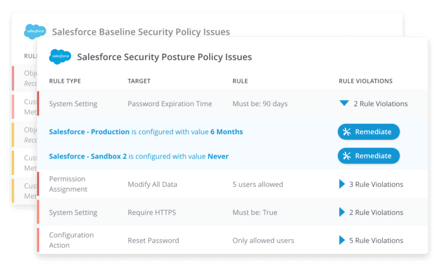The image size is (440, 266).
Task: Remediate the Salesforce - Production violation
Action: (369, 132)
